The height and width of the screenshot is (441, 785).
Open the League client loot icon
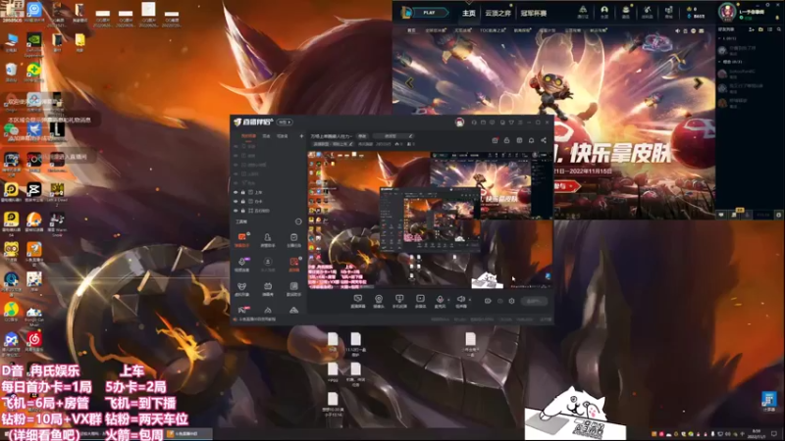point(647,12)
